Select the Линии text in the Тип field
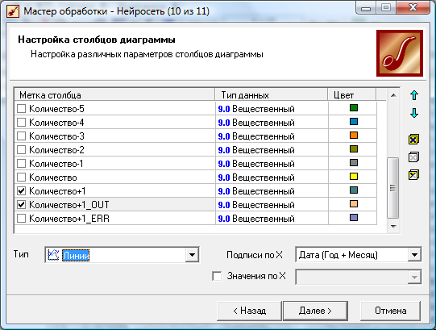This screenshot has width=436, height=330. click(76, 256)
